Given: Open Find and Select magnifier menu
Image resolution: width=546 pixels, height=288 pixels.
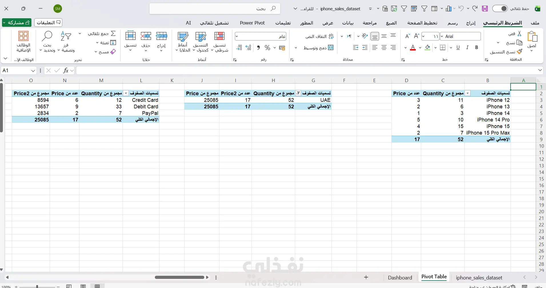Looking at the screenshot, I should click(47, 36).
